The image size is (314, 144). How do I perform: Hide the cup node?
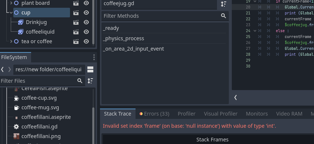coord(86,13)
